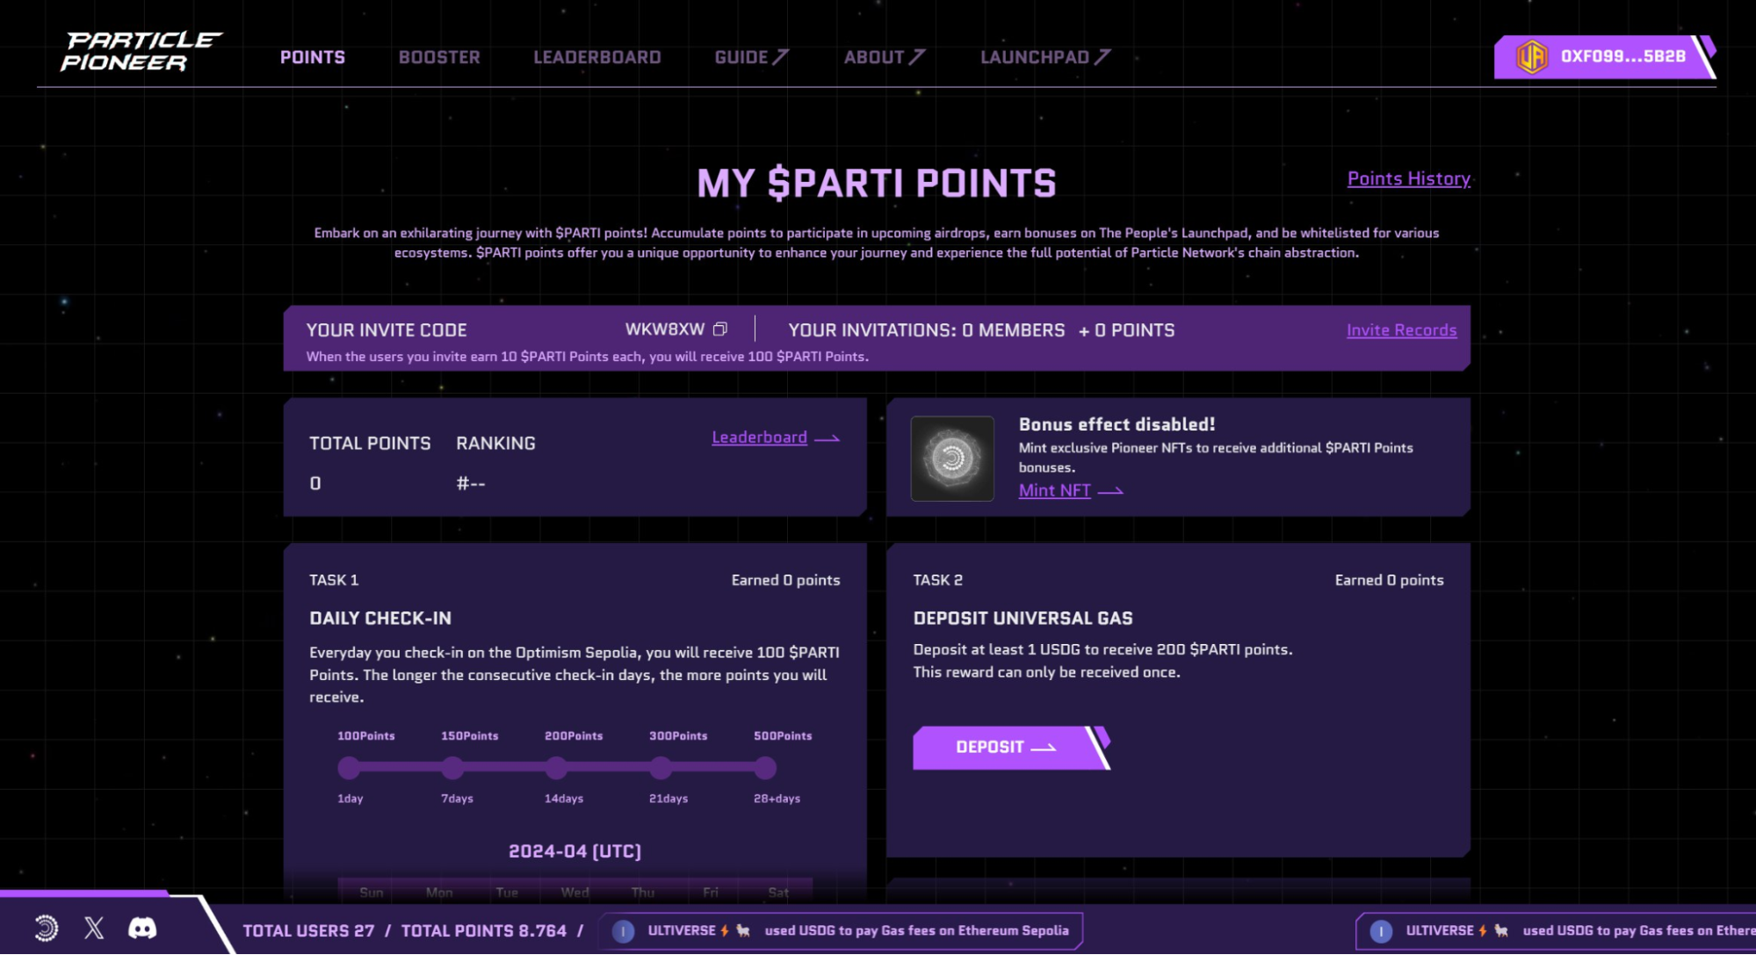Image resolution: width=1756 pixels, height=955 pixels.
Task: Copy the WKW8XW invite code
Action: pos(720,329)
